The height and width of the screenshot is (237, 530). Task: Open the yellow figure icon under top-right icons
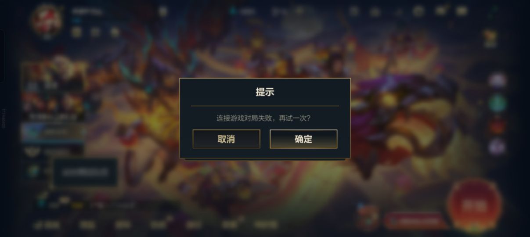[x=490, y=38]
